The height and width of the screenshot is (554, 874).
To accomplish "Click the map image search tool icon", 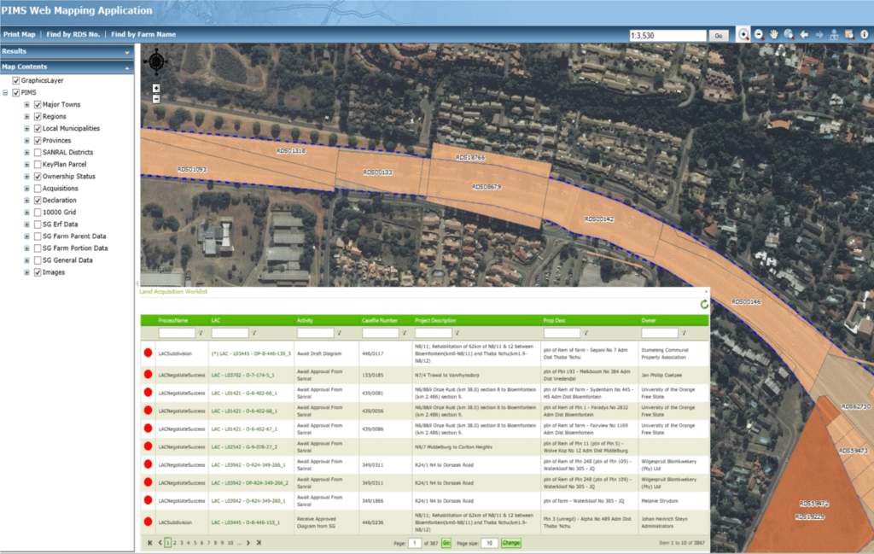I will pos(849,34).
